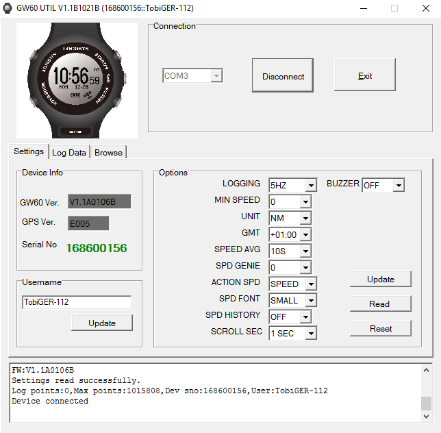Viewport: 441px width, 433px height.
Task: Click the Update button in Options panel
Action: pos(381,279)
